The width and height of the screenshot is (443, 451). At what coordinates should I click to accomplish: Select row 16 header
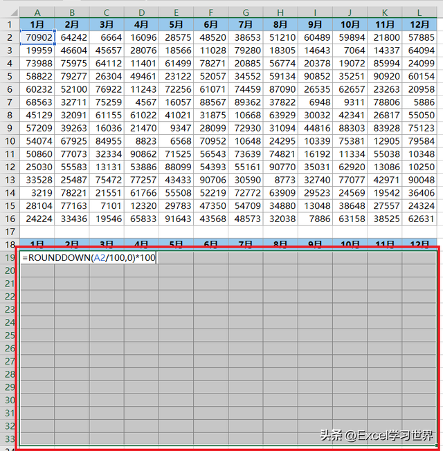coord(9,219)
